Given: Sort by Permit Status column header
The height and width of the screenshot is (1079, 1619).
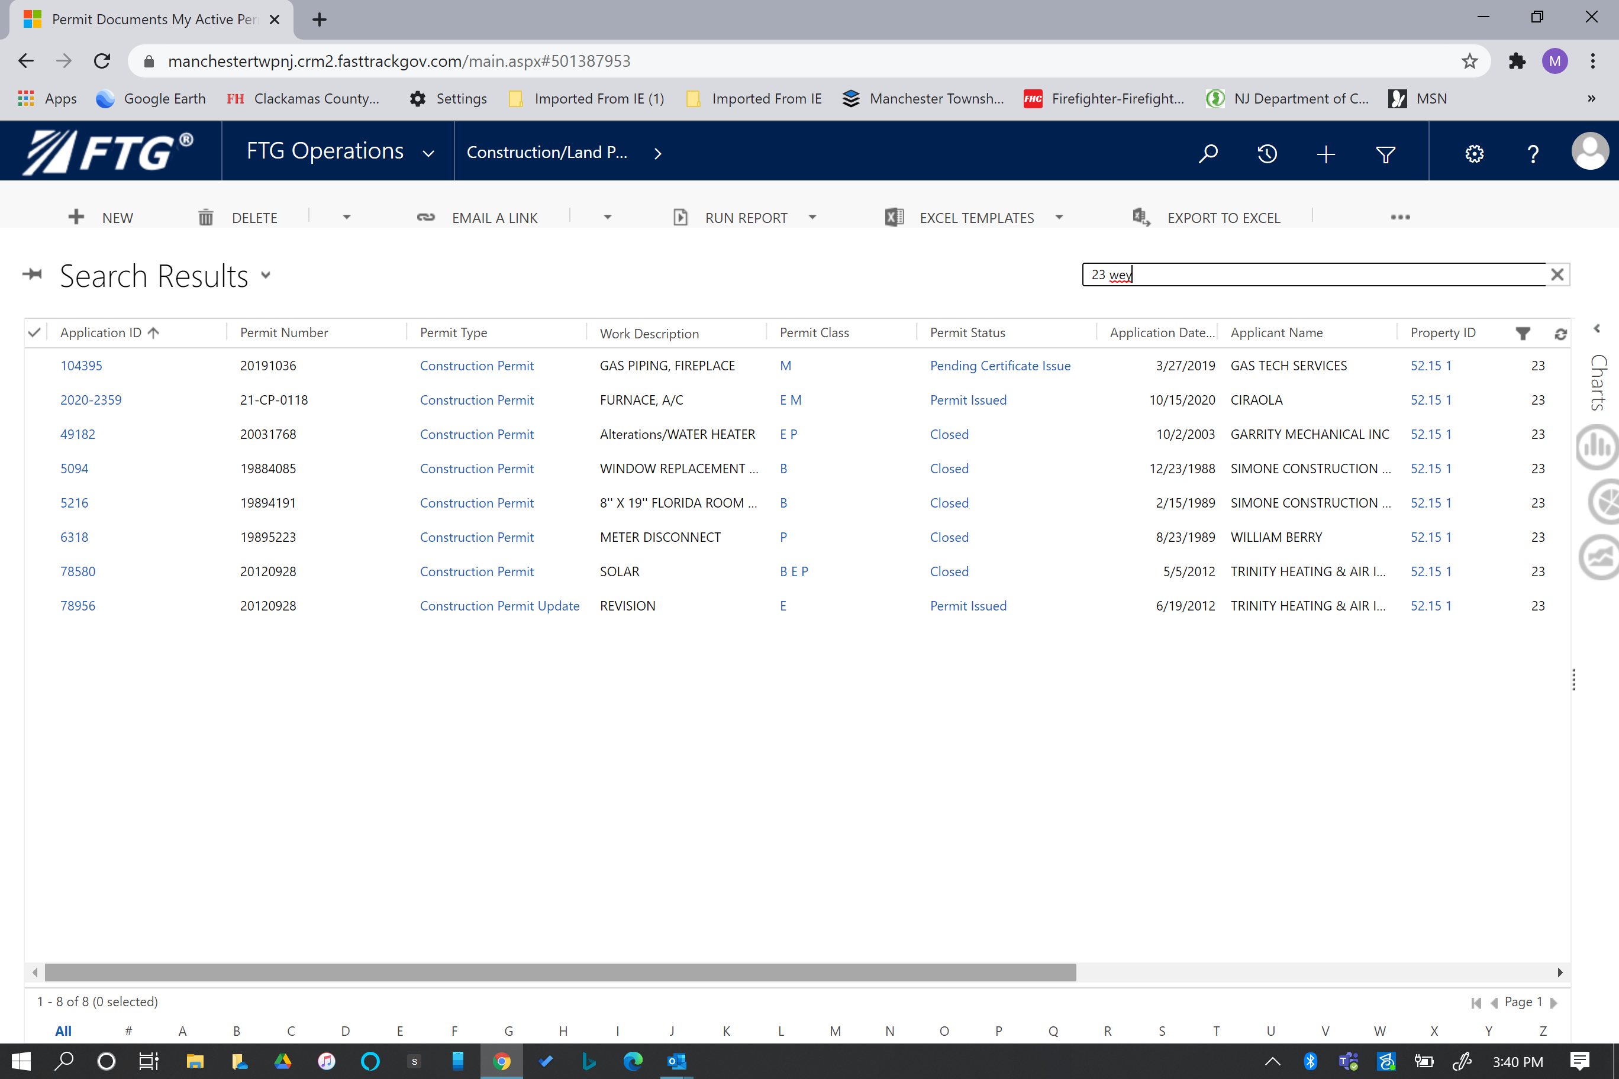Looking at the screenshot, I should (967, 333).
